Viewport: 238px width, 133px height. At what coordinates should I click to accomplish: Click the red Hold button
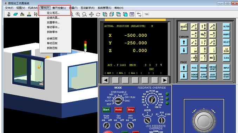(118, 110)
